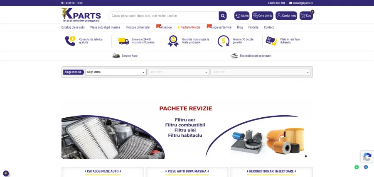The image size is (374, 177).
Task: Click the Service Auto car icon
Action: click(116, 56)
